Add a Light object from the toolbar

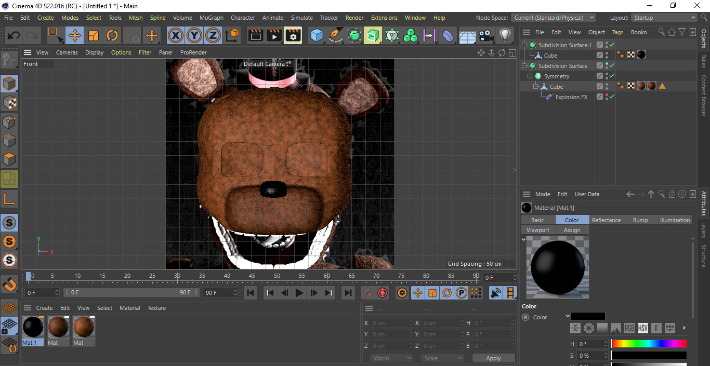click(x=505, y=35)
